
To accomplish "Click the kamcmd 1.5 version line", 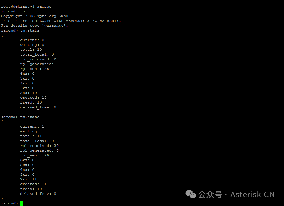I will tap(13, 11).
